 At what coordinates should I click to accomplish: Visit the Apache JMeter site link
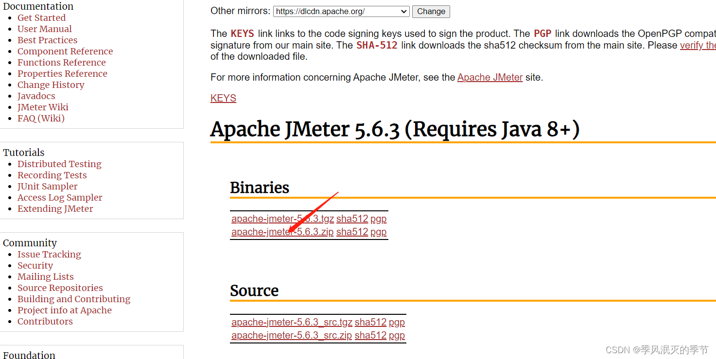pos(490,77)
